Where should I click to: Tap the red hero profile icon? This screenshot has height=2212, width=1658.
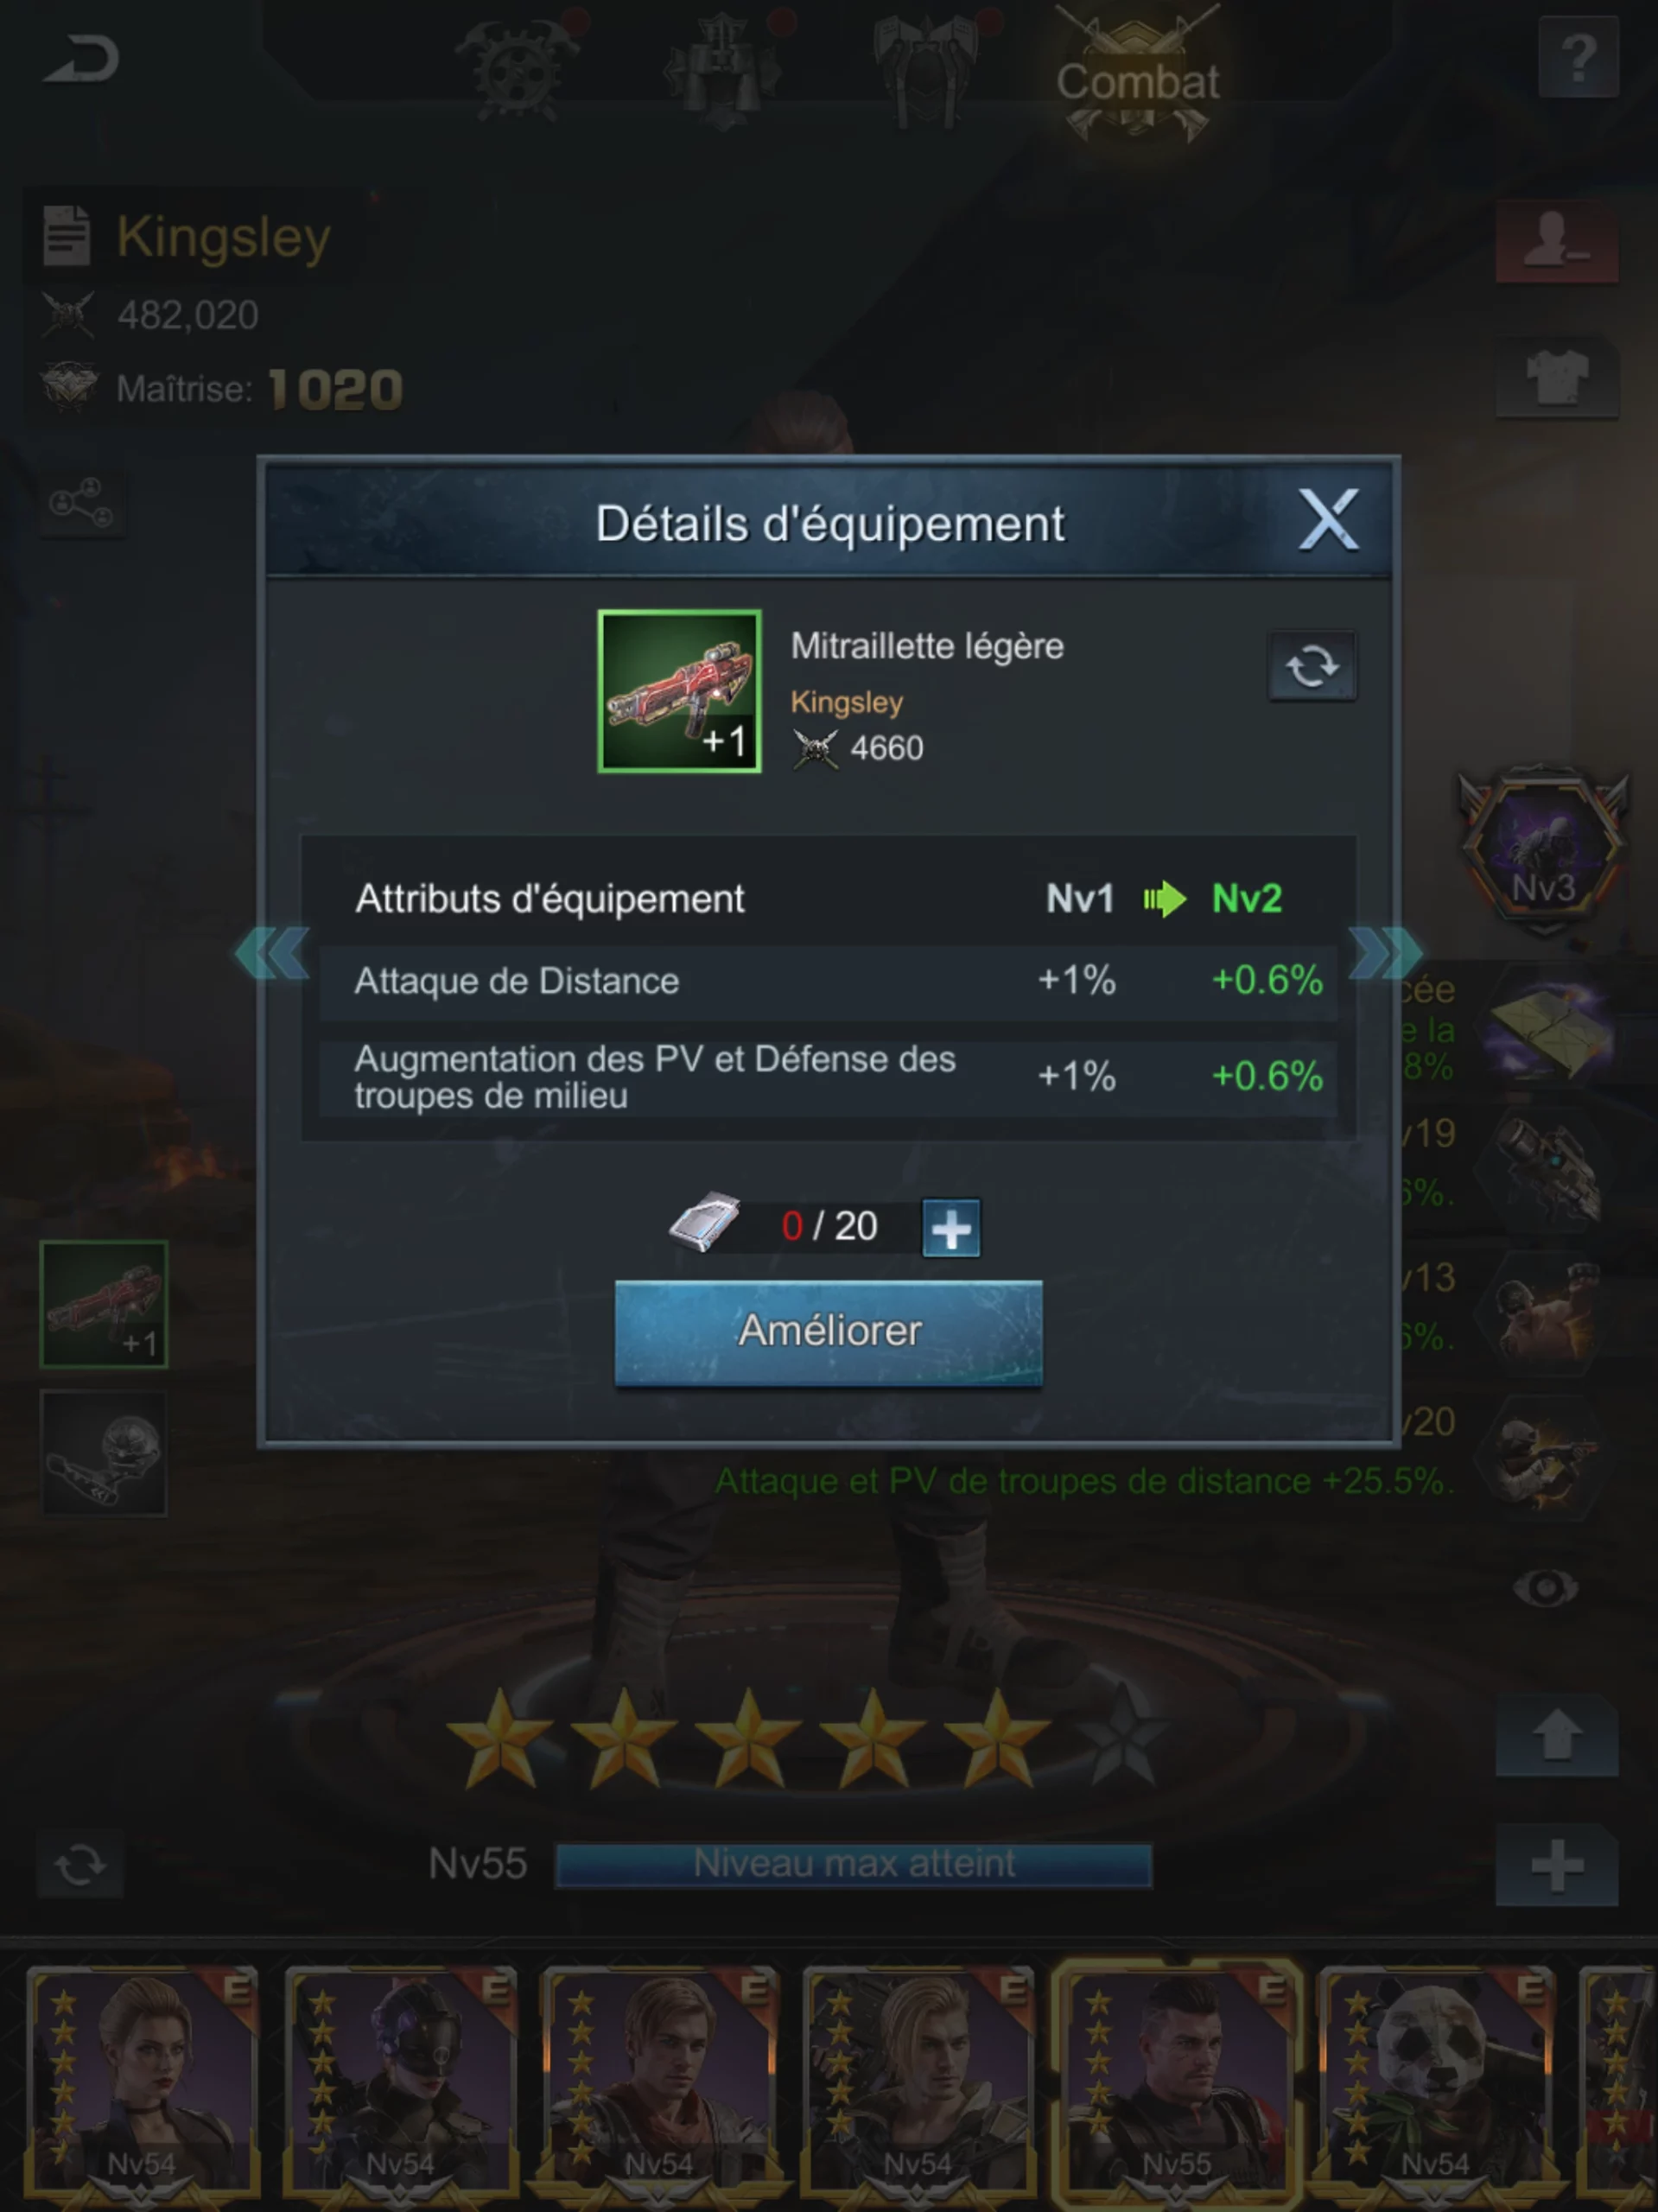(x=1557, y=242)
